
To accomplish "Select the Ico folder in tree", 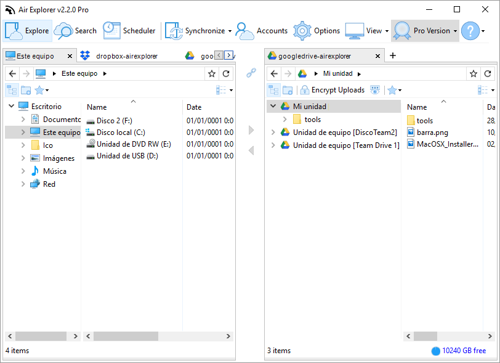I will [x=47, y=145].
